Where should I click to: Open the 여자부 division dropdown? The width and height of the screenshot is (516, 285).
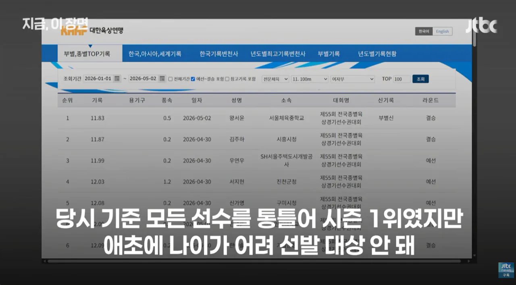coord(352,79)
